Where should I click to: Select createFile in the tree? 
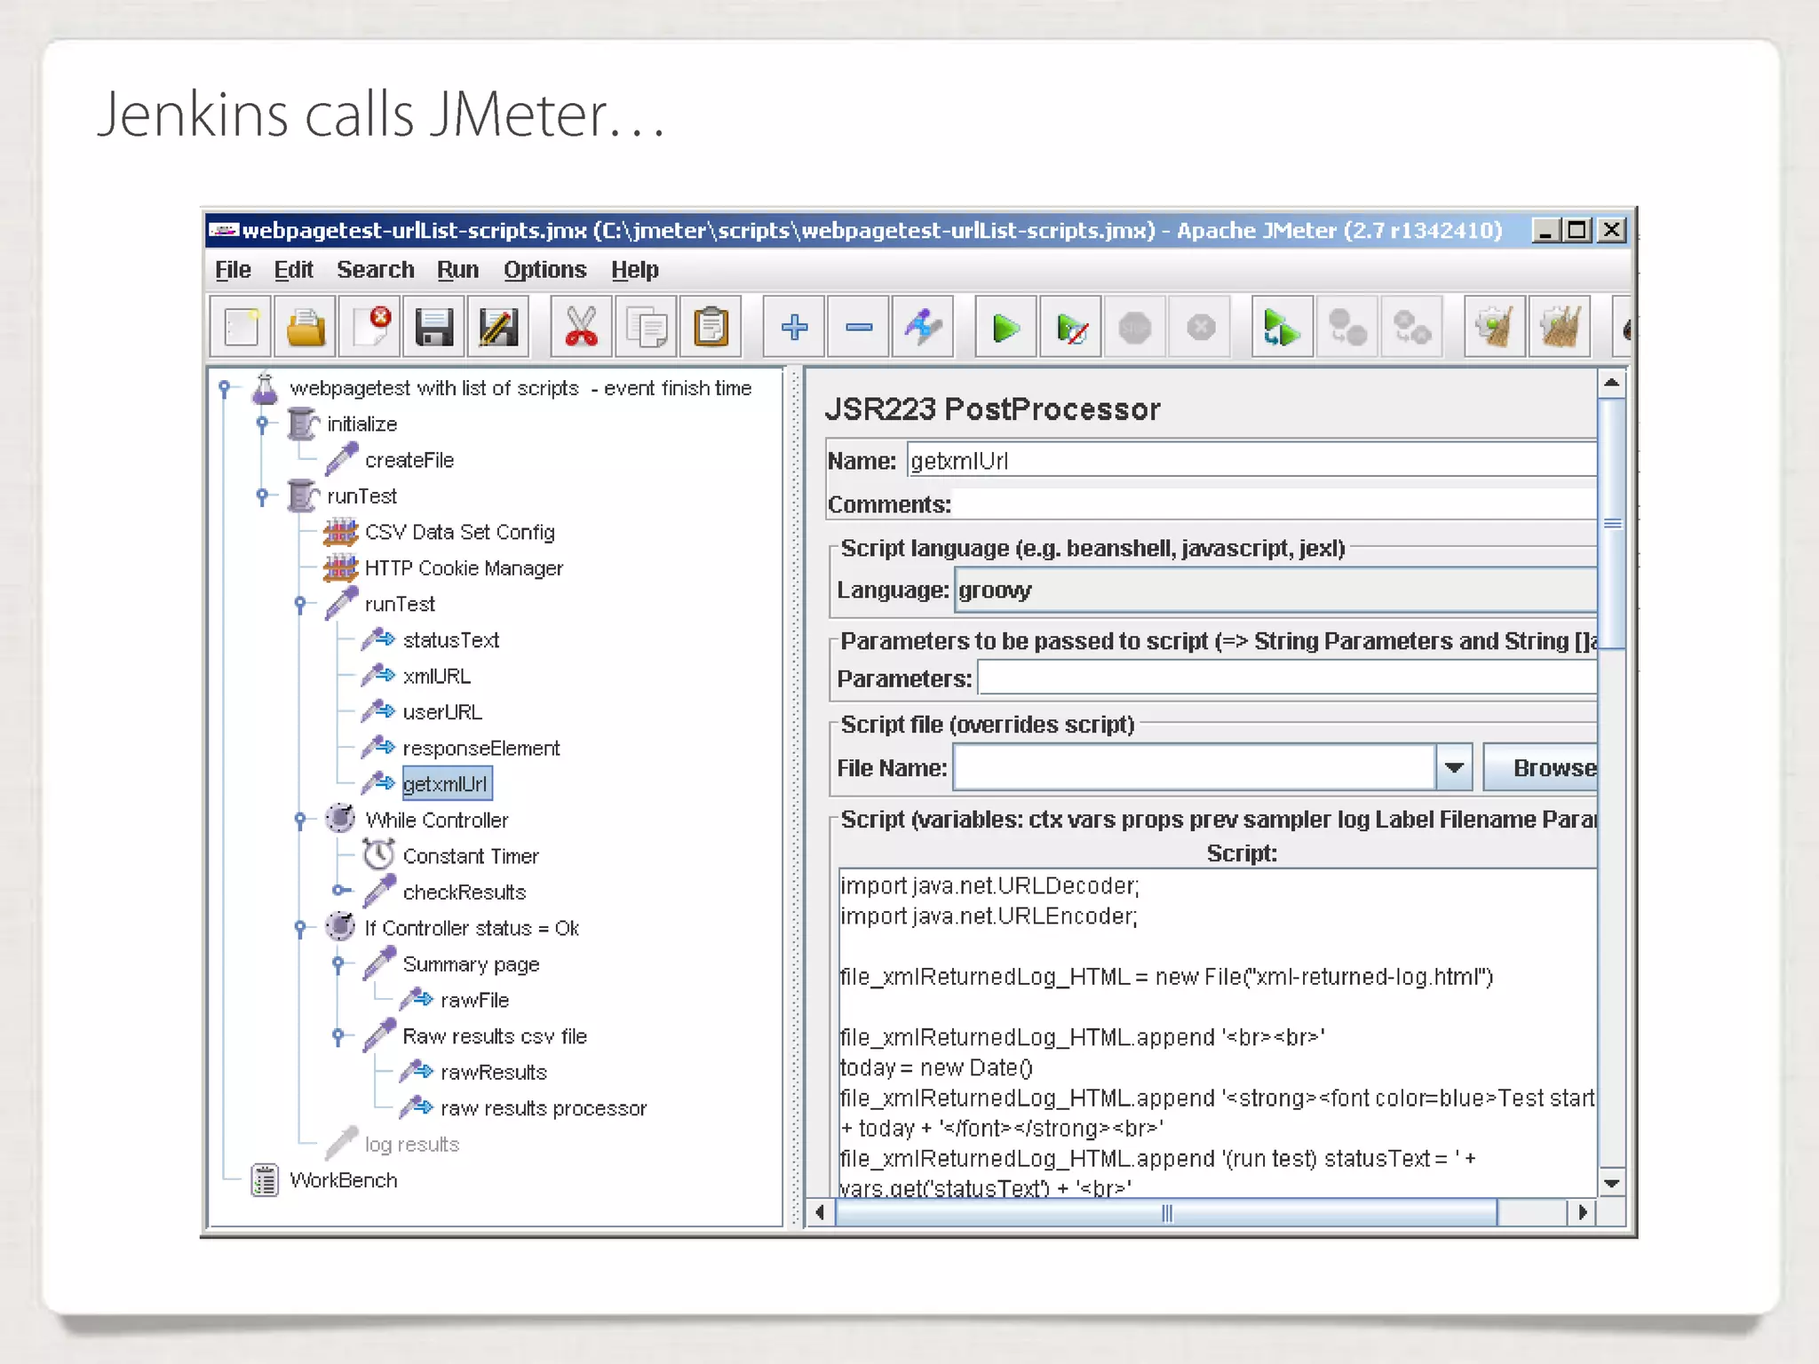click(409, 461)
